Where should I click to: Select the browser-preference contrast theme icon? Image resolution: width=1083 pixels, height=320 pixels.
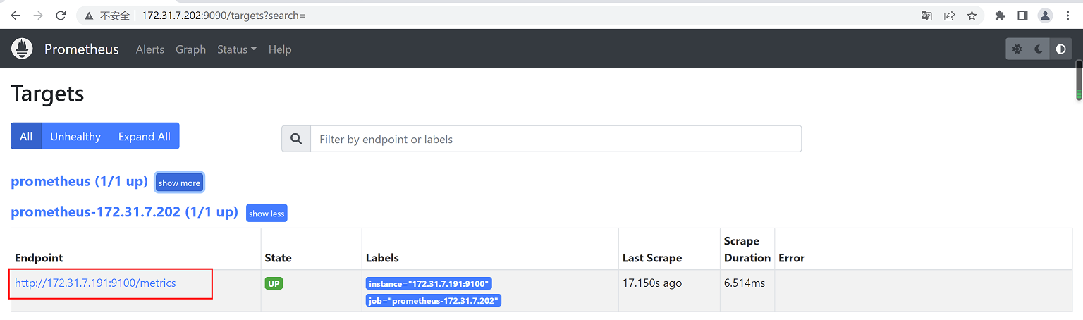pyautogui.click(x=1060, y=49)
